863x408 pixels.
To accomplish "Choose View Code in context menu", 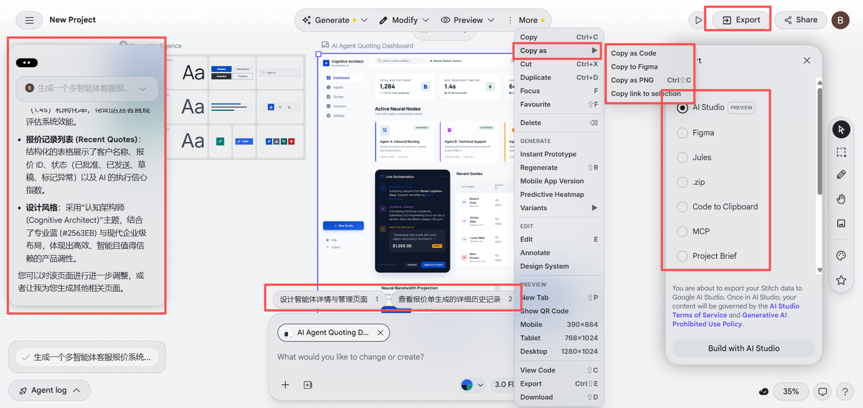I will 559,370.
